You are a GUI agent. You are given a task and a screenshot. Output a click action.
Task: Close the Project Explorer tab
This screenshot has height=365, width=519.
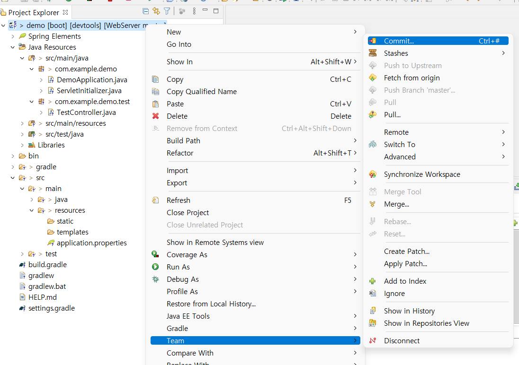coord(65,12)
